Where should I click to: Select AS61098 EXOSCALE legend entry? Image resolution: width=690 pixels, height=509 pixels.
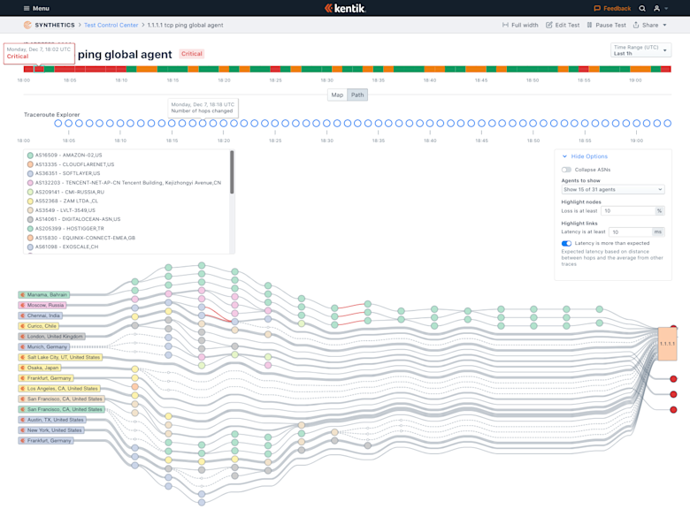tap(63, 247)
